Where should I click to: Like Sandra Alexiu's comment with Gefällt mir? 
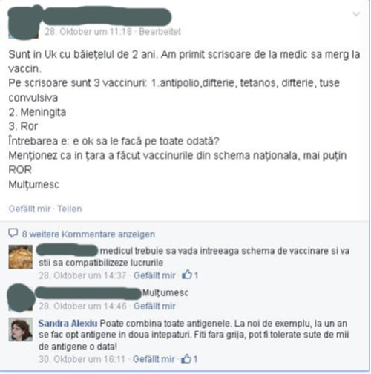[x=154, y=359]
